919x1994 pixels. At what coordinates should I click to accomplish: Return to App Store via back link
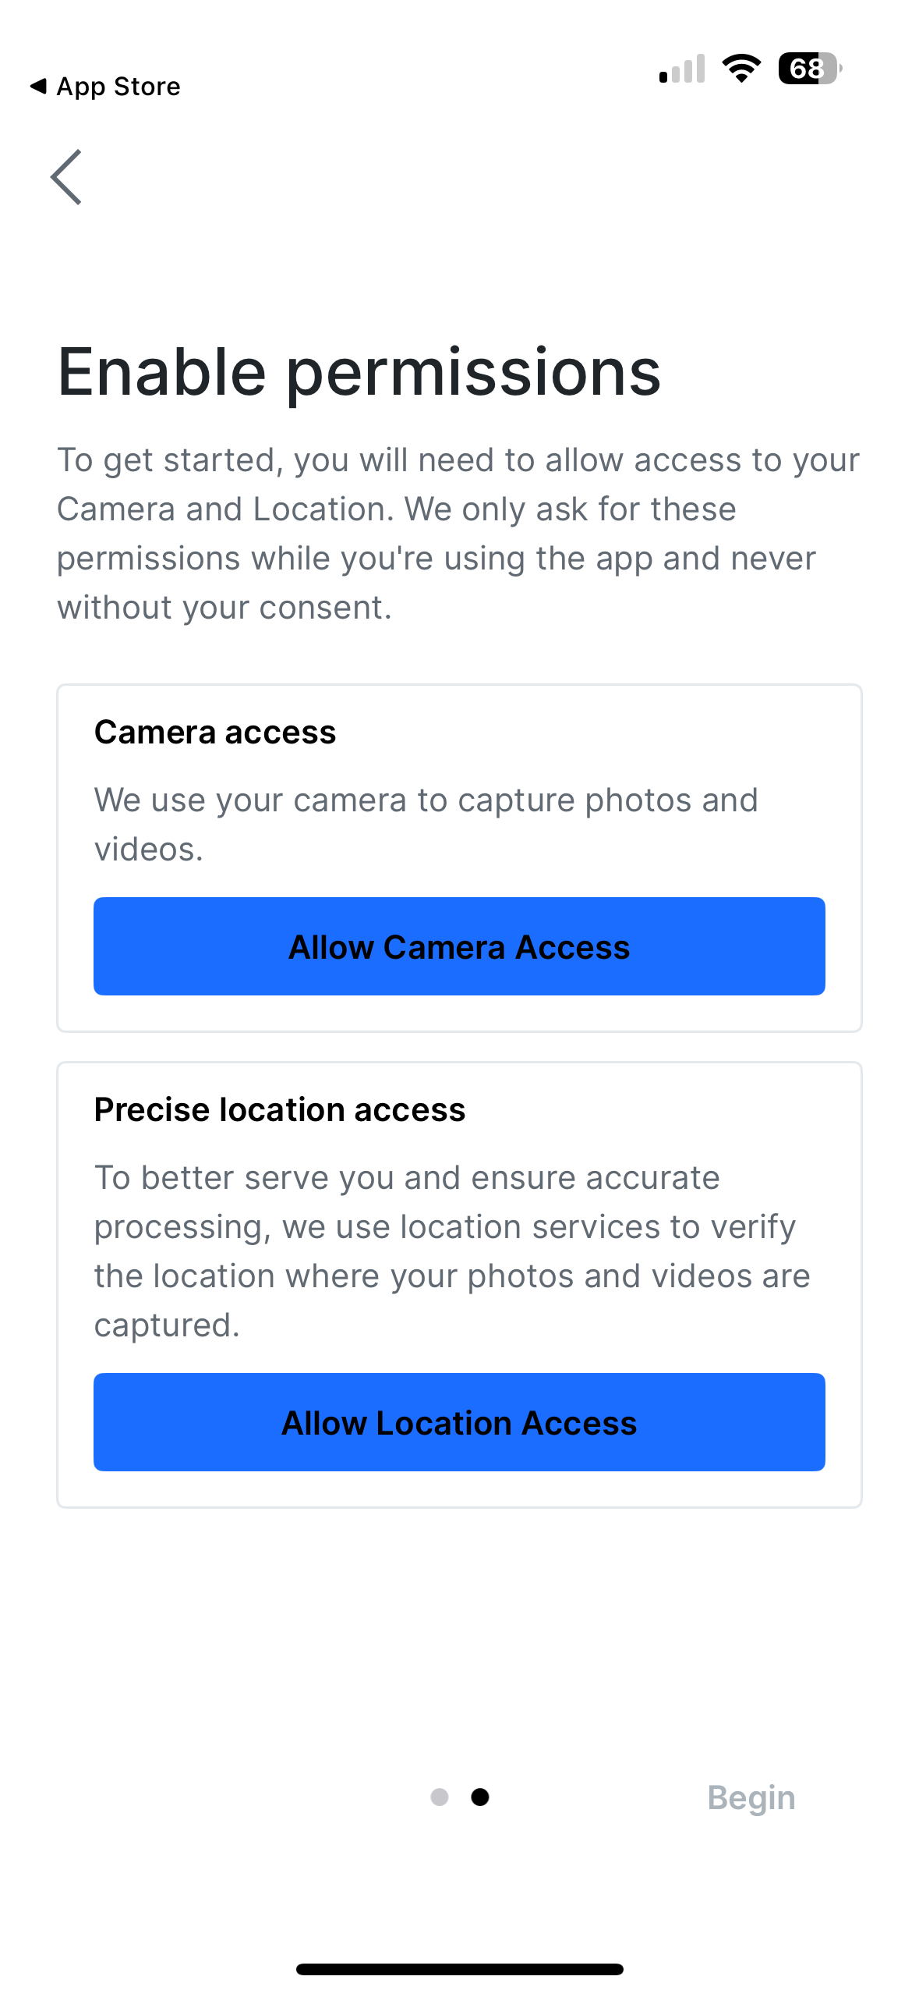pyautogui.click(x=105, y=86)
